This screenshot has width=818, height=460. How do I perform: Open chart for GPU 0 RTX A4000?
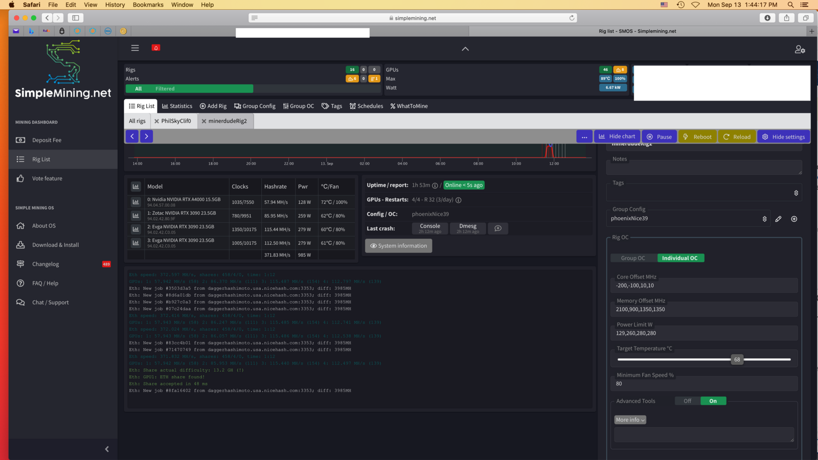tap(136, 202)
